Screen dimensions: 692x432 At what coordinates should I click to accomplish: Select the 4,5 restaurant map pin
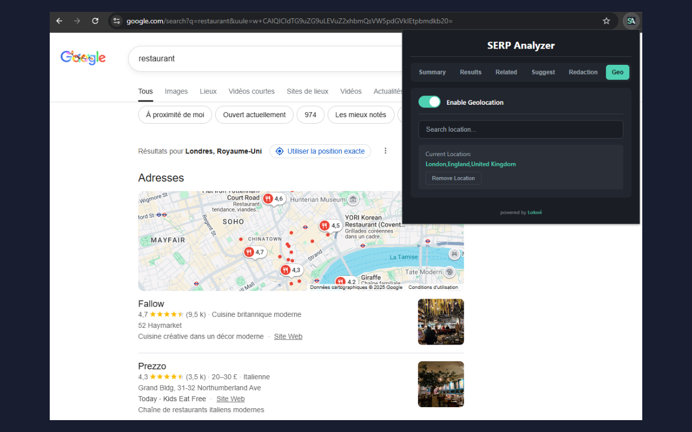point(330,226)
